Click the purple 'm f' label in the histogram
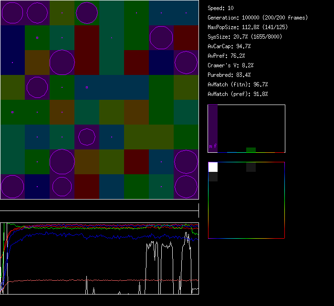 pos(213,146)
